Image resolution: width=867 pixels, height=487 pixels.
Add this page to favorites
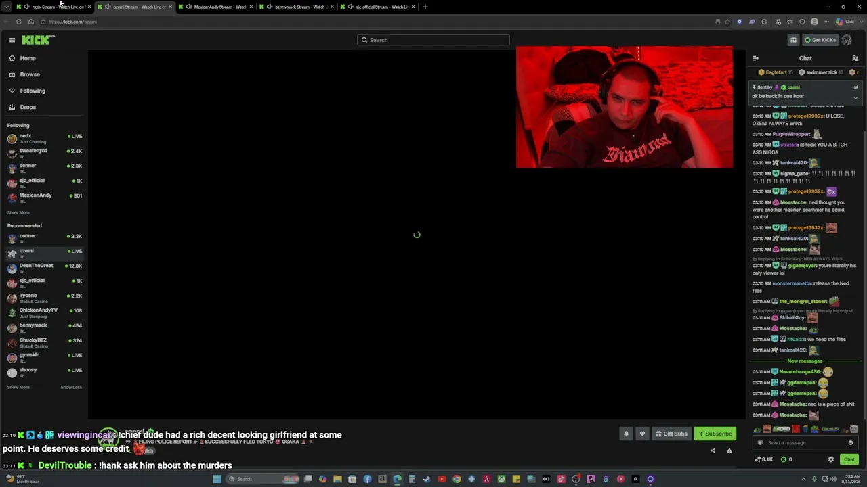(x=727, y=22)
